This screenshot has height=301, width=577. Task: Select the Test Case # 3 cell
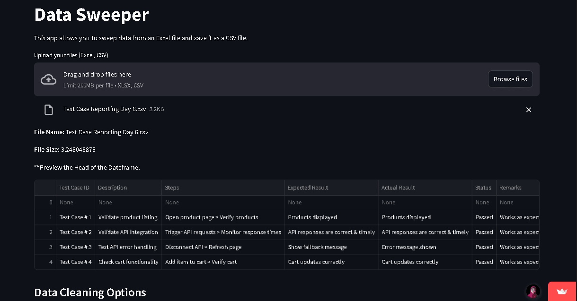point(76,247)
